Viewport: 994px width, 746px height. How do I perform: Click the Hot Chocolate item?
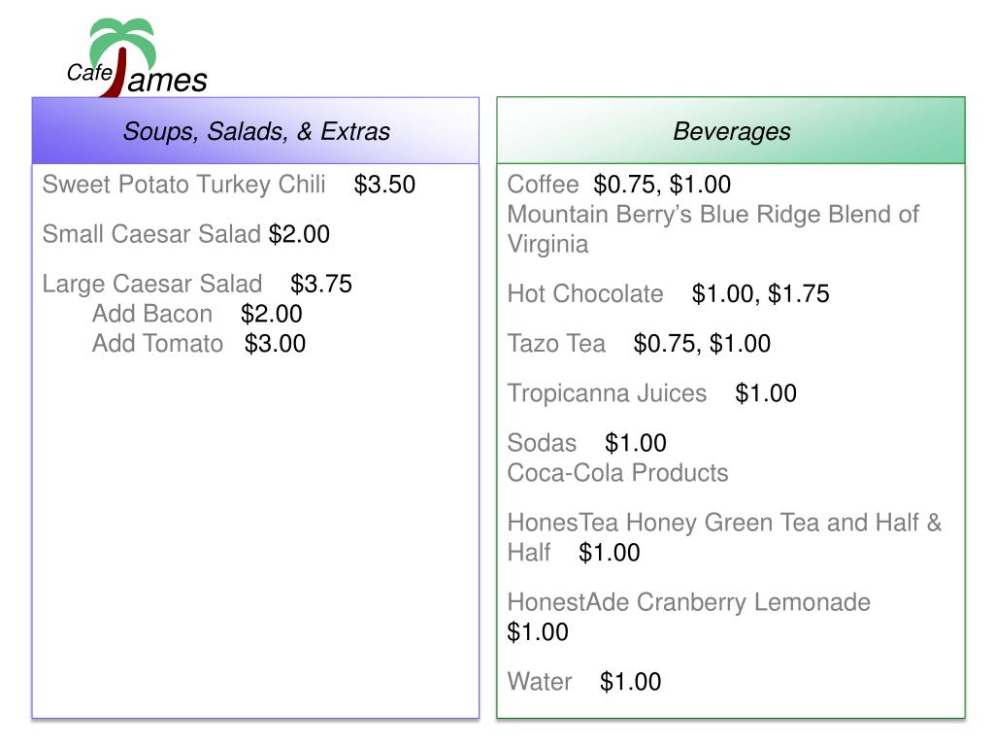[x=585, y=293]
